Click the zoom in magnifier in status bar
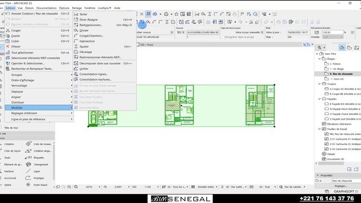Screen dimensions: 361x203 pyautogui.click(x=69, y=187)
